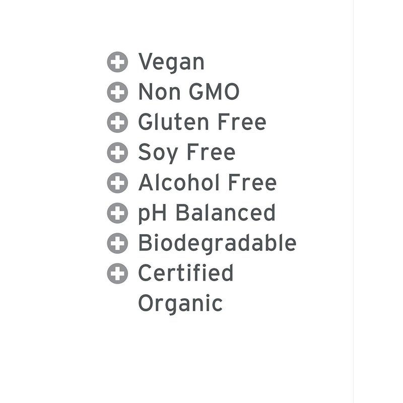Image resolution: width=403 pixels, height=403 pixels.
Task: Click the Gluten Free plus icon
Action: pyautogui.click(x=117, y=123)
